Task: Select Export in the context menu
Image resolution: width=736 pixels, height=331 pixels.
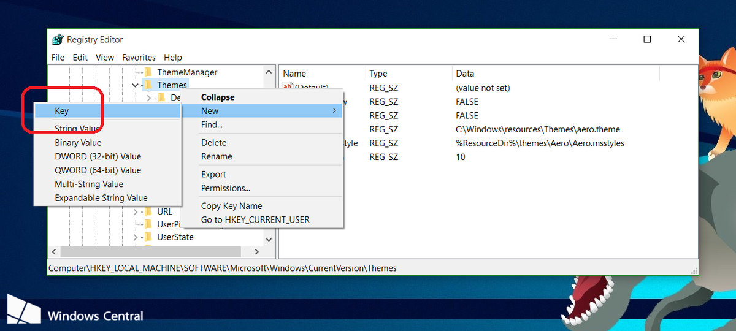Action: (x=263, y=175)
